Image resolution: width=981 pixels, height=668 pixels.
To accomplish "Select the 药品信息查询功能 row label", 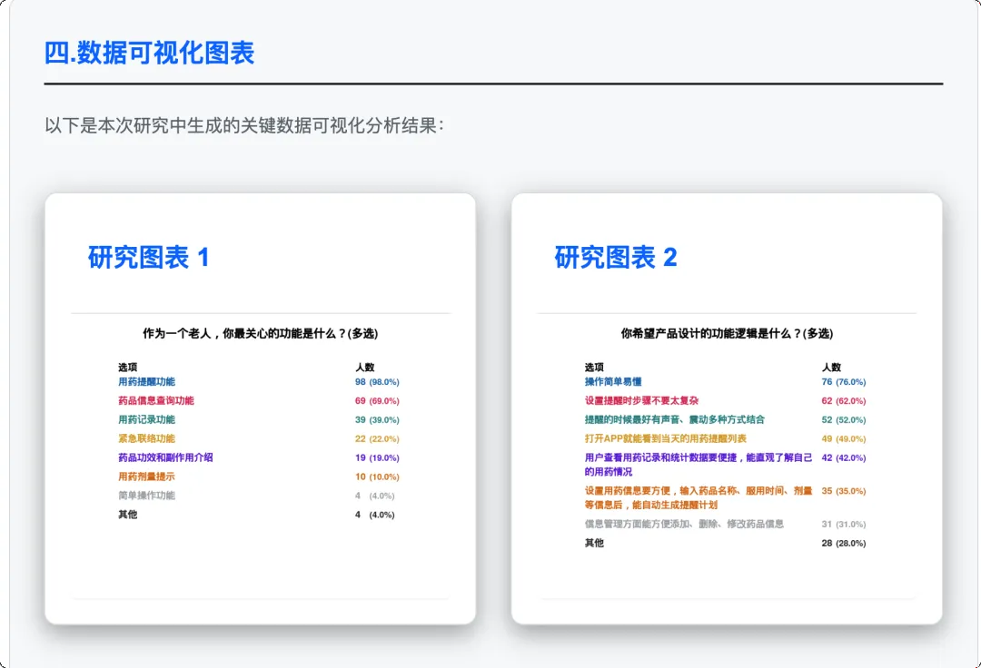I will (155, 401).
